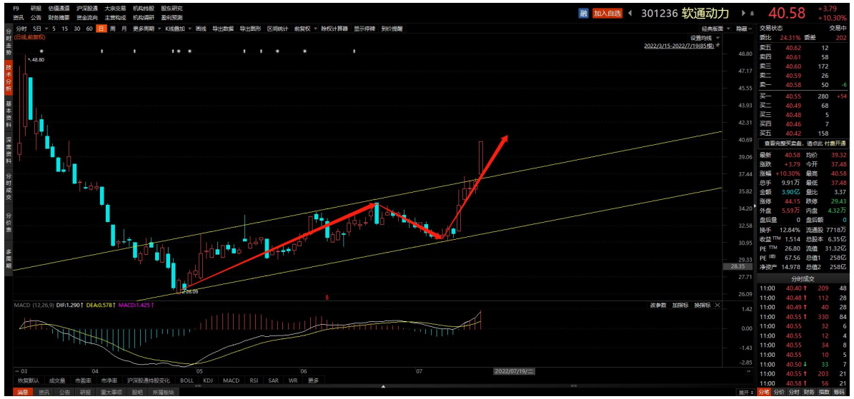
Task: Toggle 显示停牌 display option
Action: point(364,29)
